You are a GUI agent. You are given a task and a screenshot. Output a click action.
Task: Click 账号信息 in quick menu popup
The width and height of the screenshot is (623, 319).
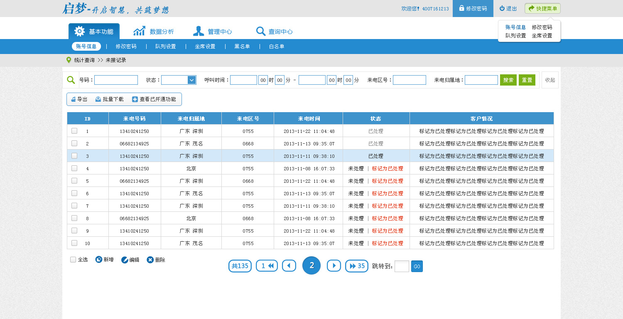515,27
